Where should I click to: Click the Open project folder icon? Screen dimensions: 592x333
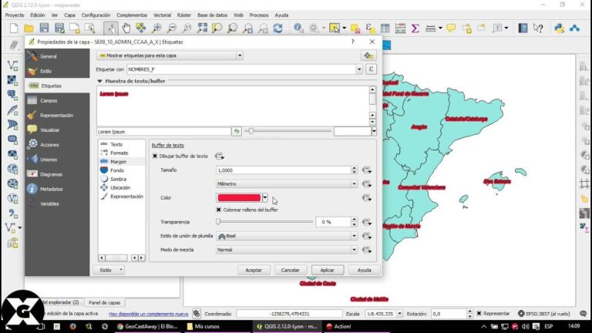coord(29,28)
